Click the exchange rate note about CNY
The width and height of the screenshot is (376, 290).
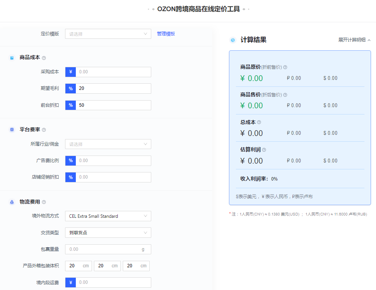coord(298,214)
